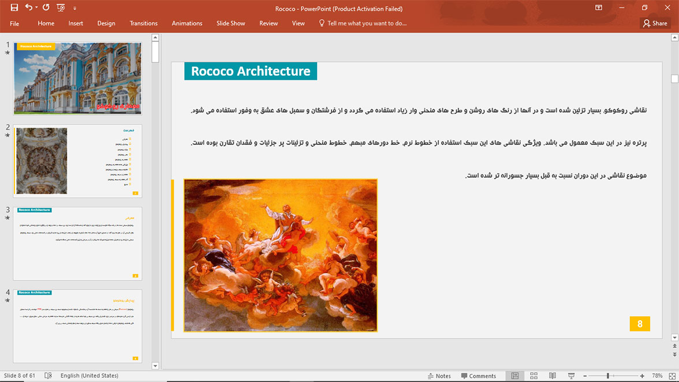Start Slide Show icon in status bar
679x382 pixels.
click(571, 376)
